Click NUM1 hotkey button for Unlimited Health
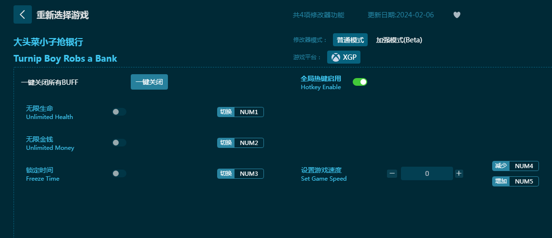The height and width of the screenshot is (238, 552). click(248, 112)
